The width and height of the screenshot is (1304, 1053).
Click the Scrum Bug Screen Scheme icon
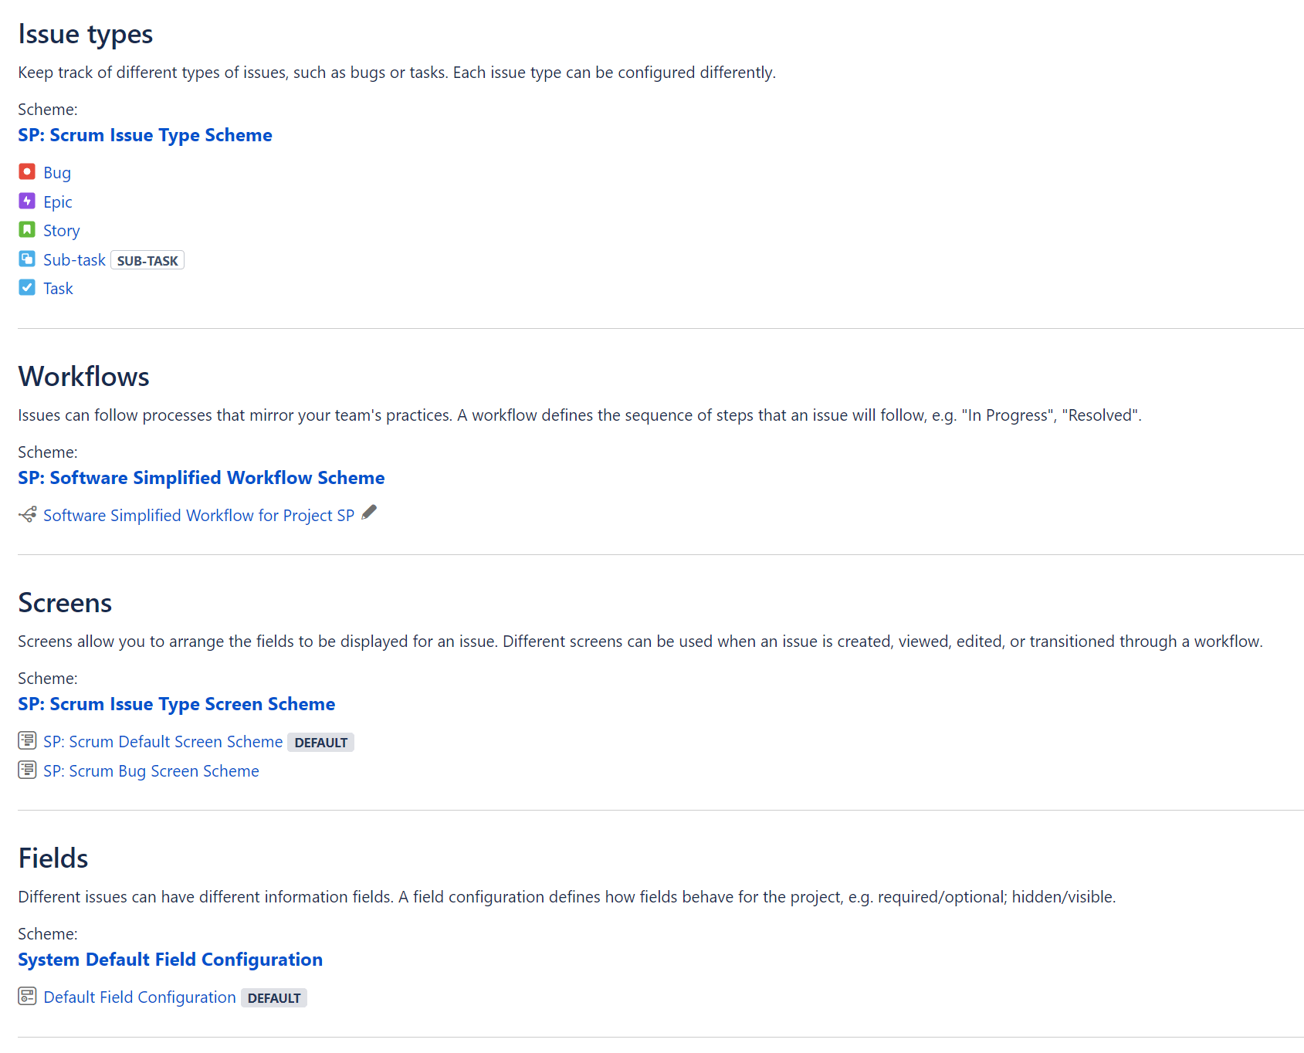(27, 770)
